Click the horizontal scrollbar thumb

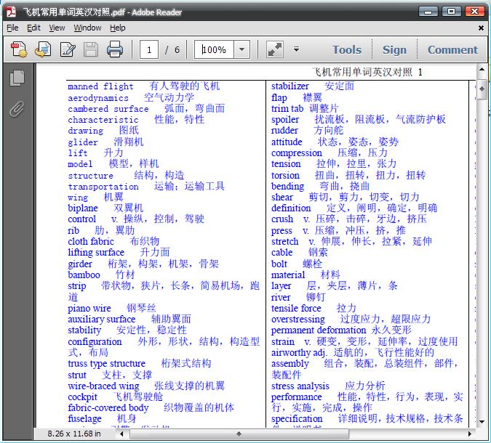coord(239,434)
